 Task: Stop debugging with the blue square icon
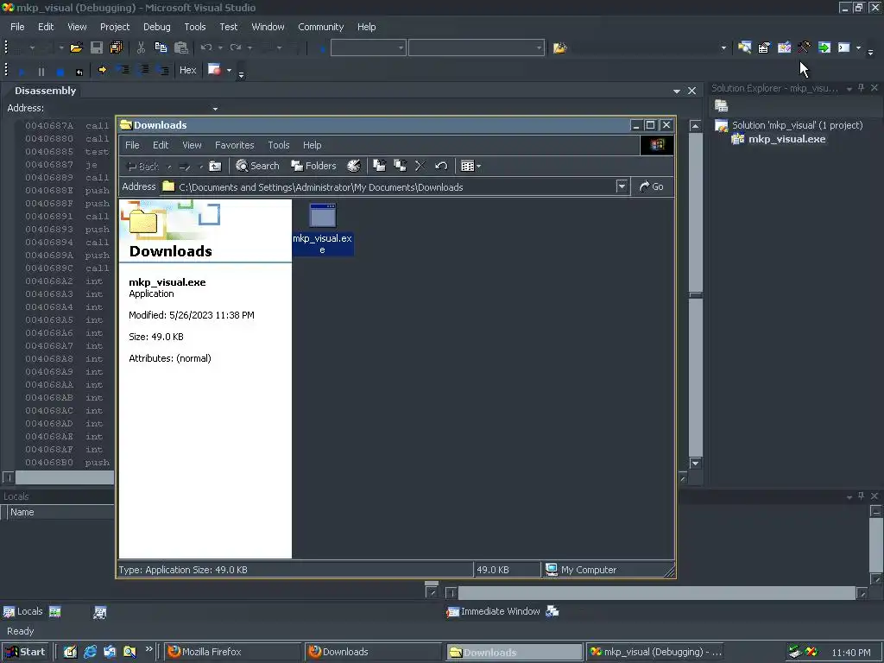click(x=60, y=72)
